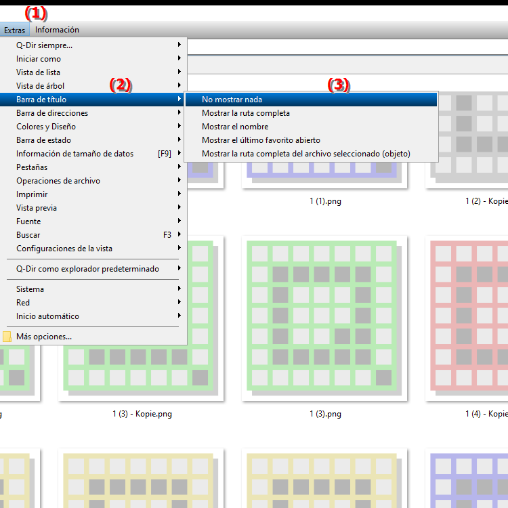Open Colores y Diseño submenu

coord(93,127)
